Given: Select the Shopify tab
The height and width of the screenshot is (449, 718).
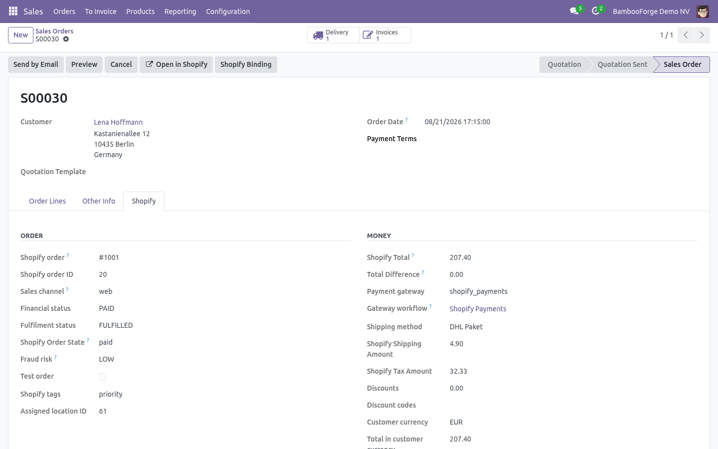Looking at the screenshot, I should (x=144, y=201).
